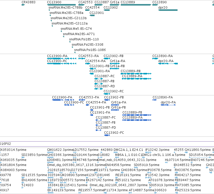Click the CG13902-PB protein label
214x194 pixels.
coord(114,97)
